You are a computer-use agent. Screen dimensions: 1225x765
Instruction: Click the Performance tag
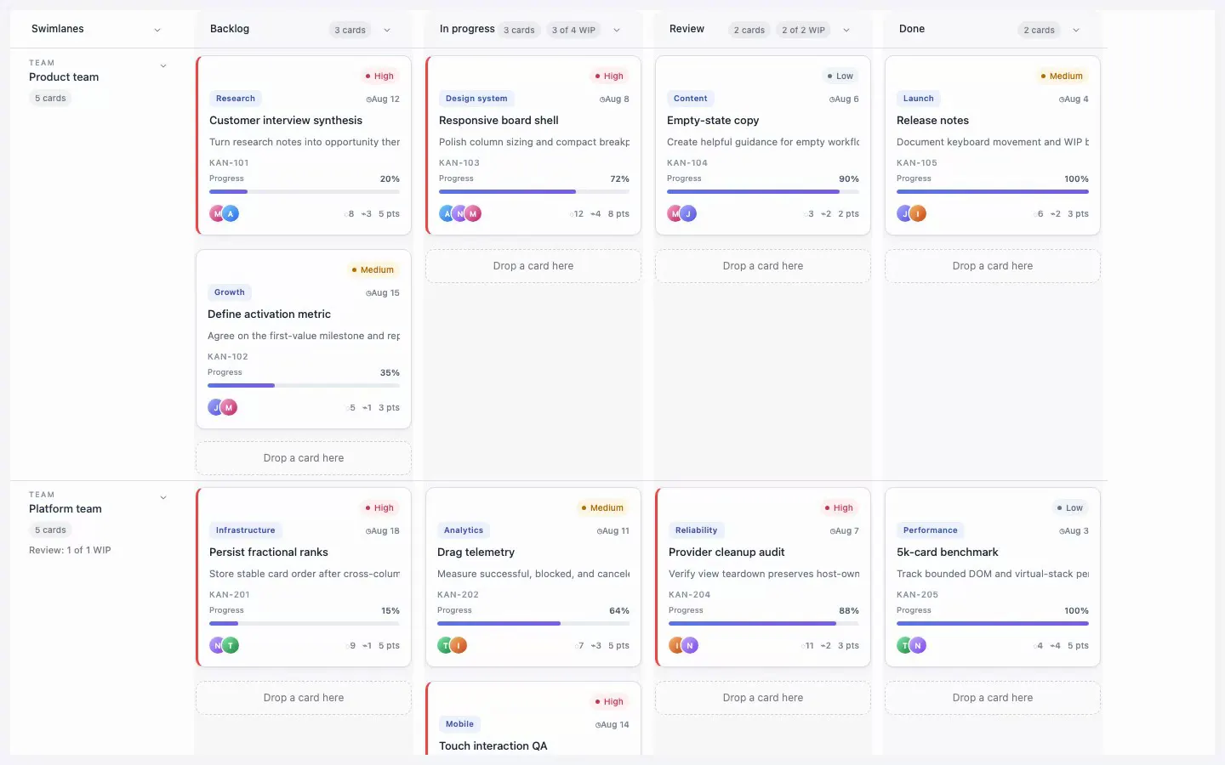pos(931,530)
